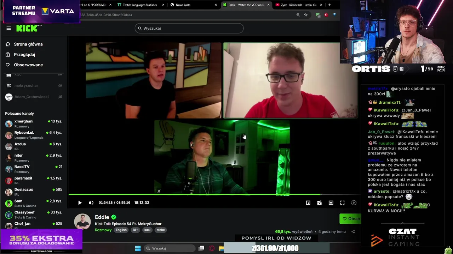
Task: Cast video to a device icon
Action: (x=319, y=202)
